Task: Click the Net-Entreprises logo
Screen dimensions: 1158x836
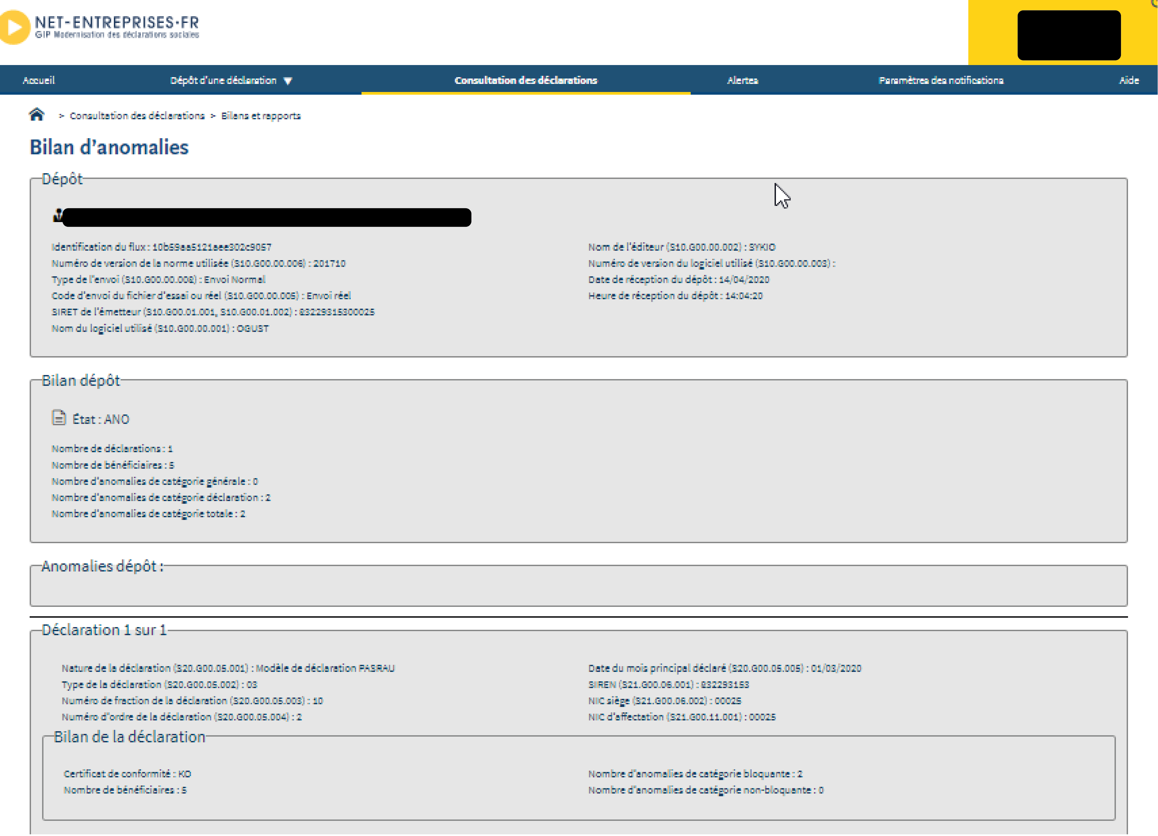Action: pos(100,27)
